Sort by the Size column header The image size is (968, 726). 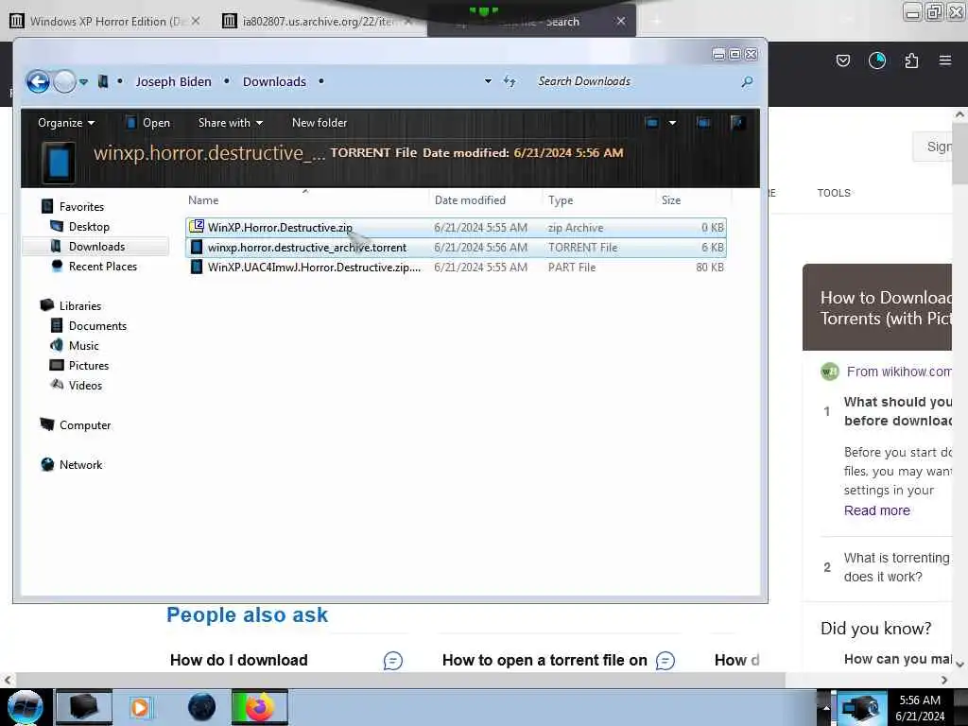click(x=693, y=200)
